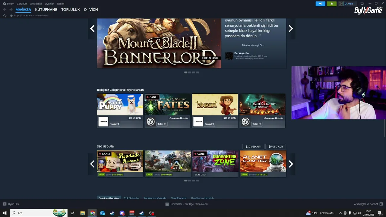Switch to Big Picture mode icon

tap(362, 4)
